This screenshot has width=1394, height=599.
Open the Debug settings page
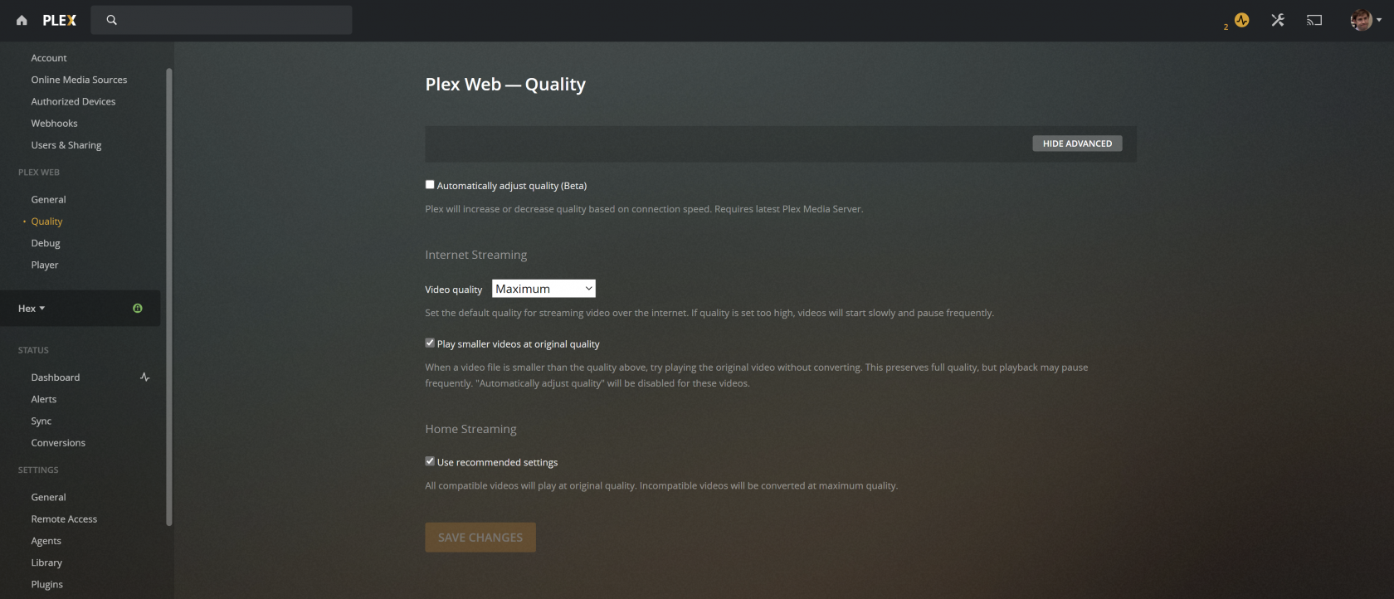coord(46,243)
